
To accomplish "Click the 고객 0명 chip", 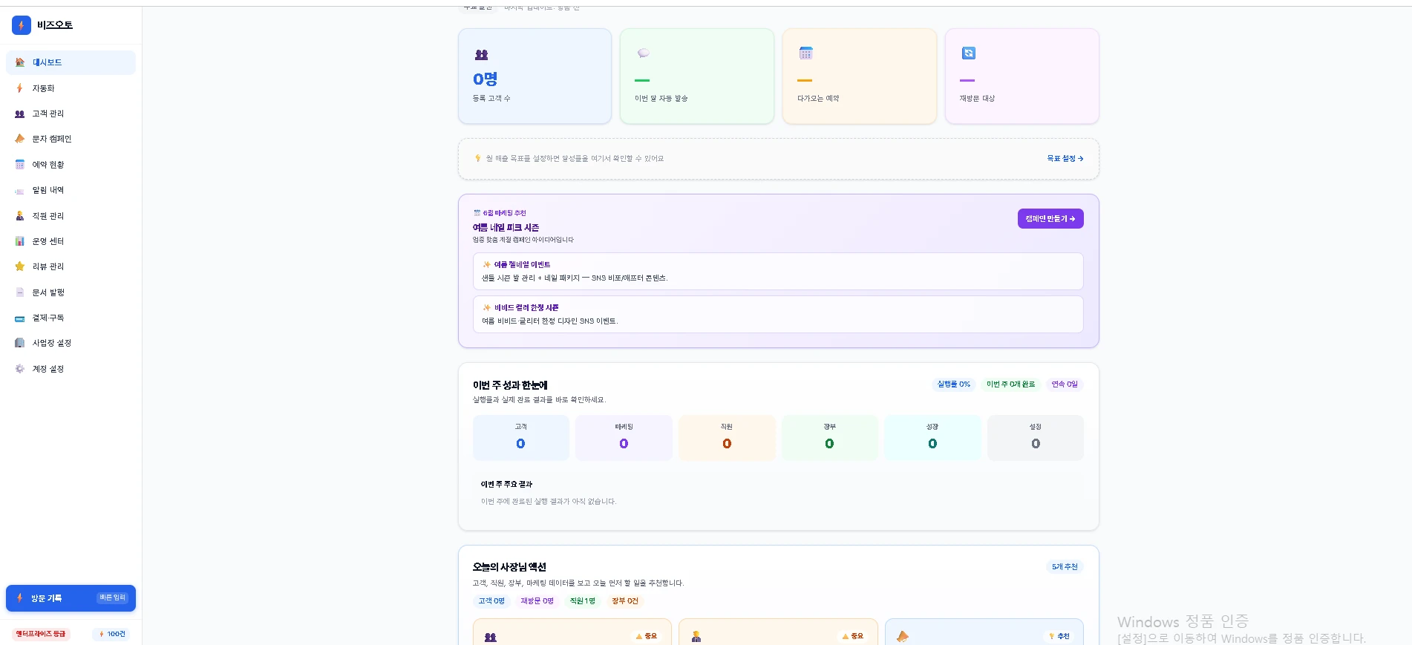I will [x=491, y=600].
